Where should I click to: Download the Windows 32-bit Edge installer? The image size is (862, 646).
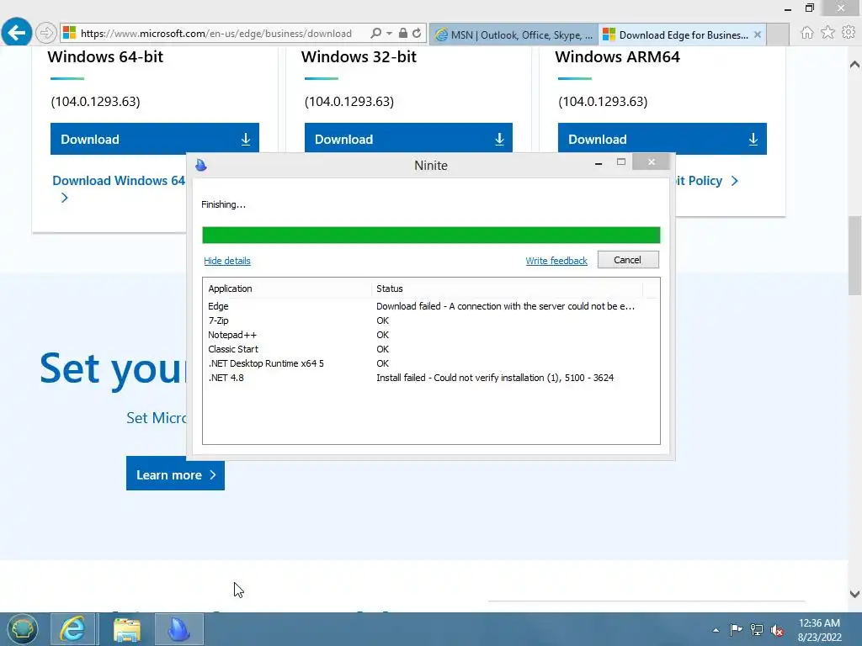tap(408, 138)
